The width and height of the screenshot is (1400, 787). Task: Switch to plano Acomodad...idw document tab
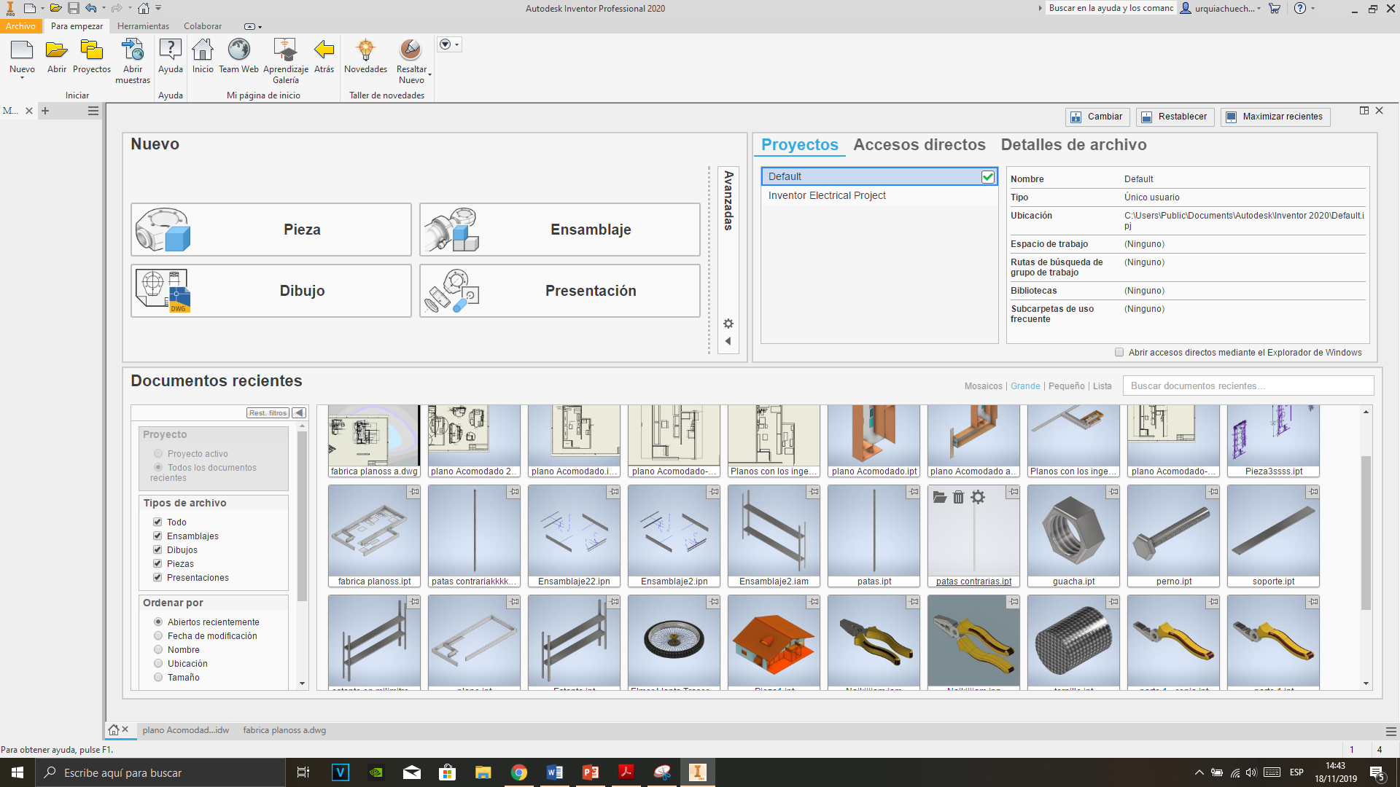click(x=186, y=730)
